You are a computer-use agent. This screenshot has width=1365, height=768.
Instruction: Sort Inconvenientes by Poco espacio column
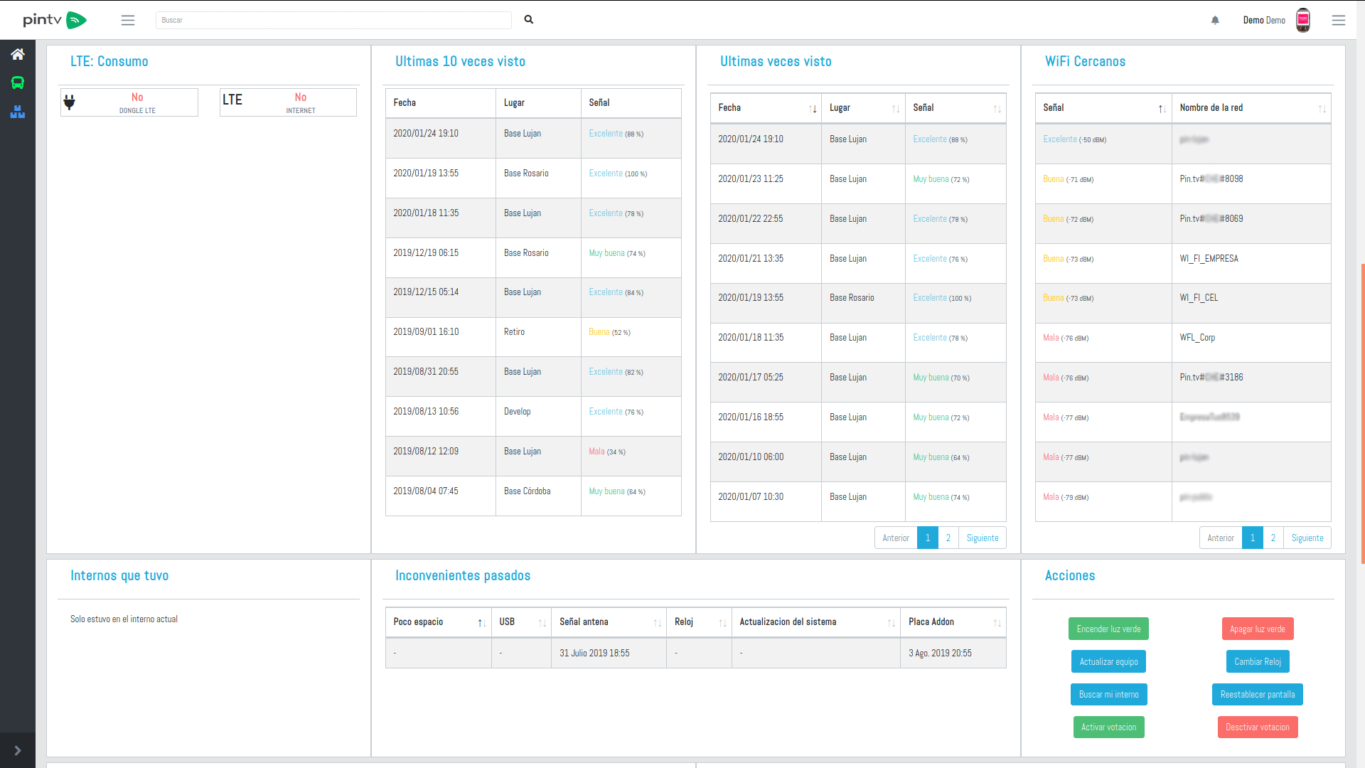438,622
